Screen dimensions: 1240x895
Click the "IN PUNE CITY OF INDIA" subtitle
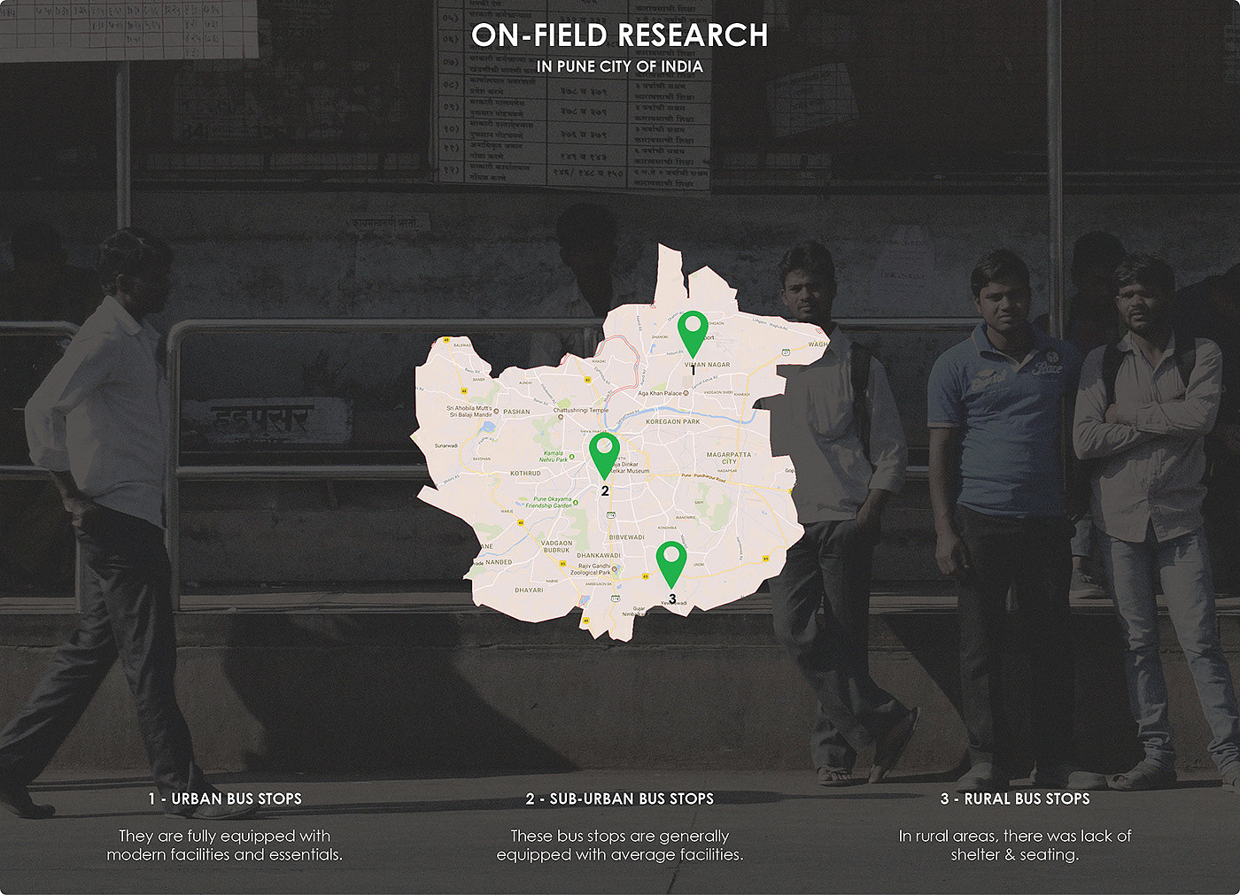click(620, 66)
